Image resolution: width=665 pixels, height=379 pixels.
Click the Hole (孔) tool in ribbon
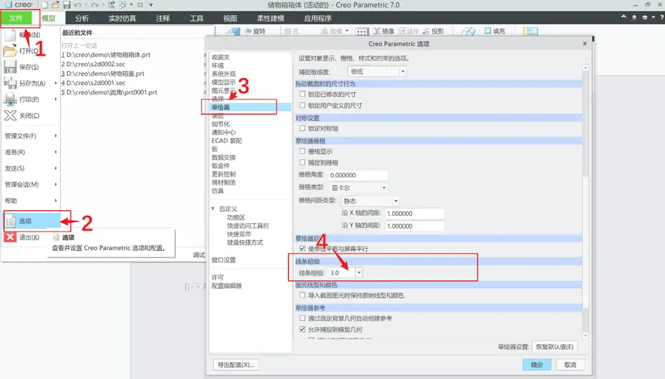click(x=291, y=31)
